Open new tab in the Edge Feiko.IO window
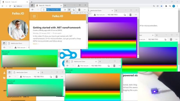Screen dimensions: 180x101 pos(65,6)
